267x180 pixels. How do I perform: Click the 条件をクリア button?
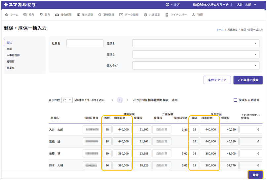point(217,80)
